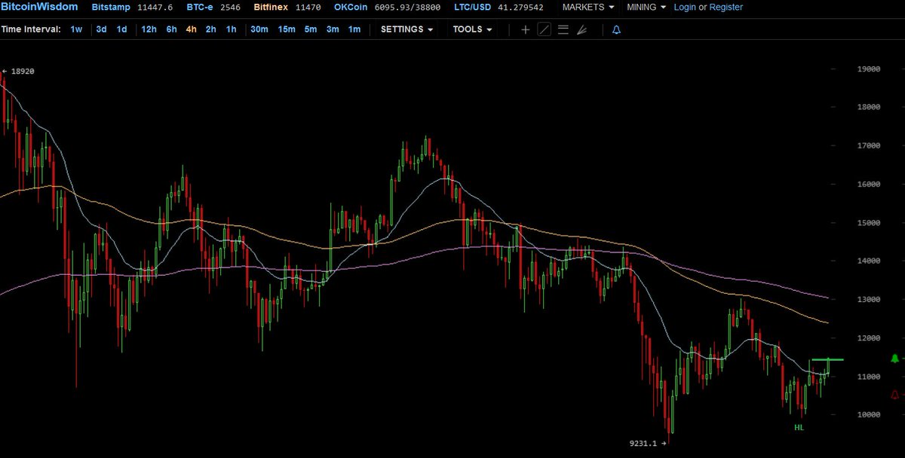Screen dimensions: 905x458
Task: Select the active 4h interval
Action: [191, 29]
